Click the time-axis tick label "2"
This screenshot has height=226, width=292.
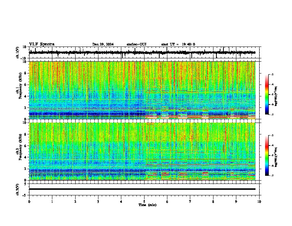[75, 202]
